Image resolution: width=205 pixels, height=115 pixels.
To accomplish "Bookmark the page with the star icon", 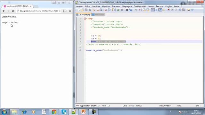I will [60, 11].
